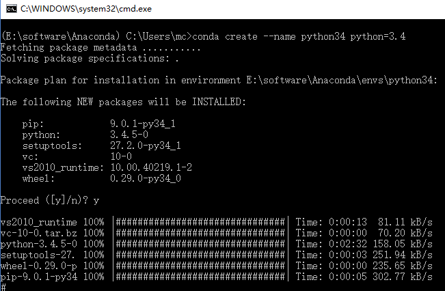
Task: Click wheel version 0.29.0-py34_0
Action: tap(146, 178)
